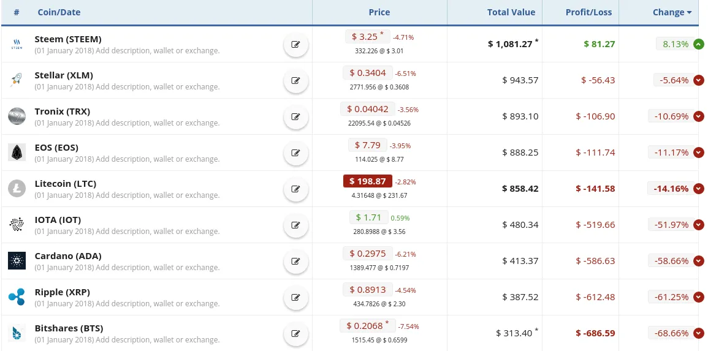Screen dimensions: 708x351
Task: Click the Ripple coin logo
Action: tap(17, 297)
